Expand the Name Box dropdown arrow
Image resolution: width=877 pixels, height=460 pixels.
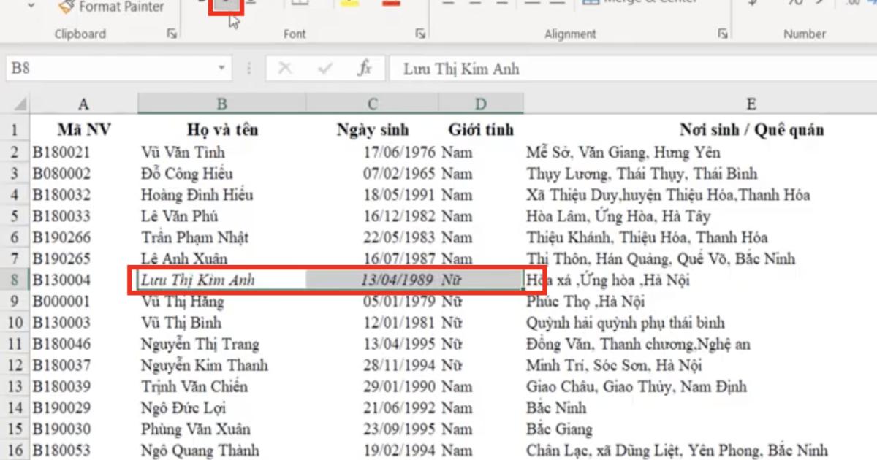(x=222, y=69)
